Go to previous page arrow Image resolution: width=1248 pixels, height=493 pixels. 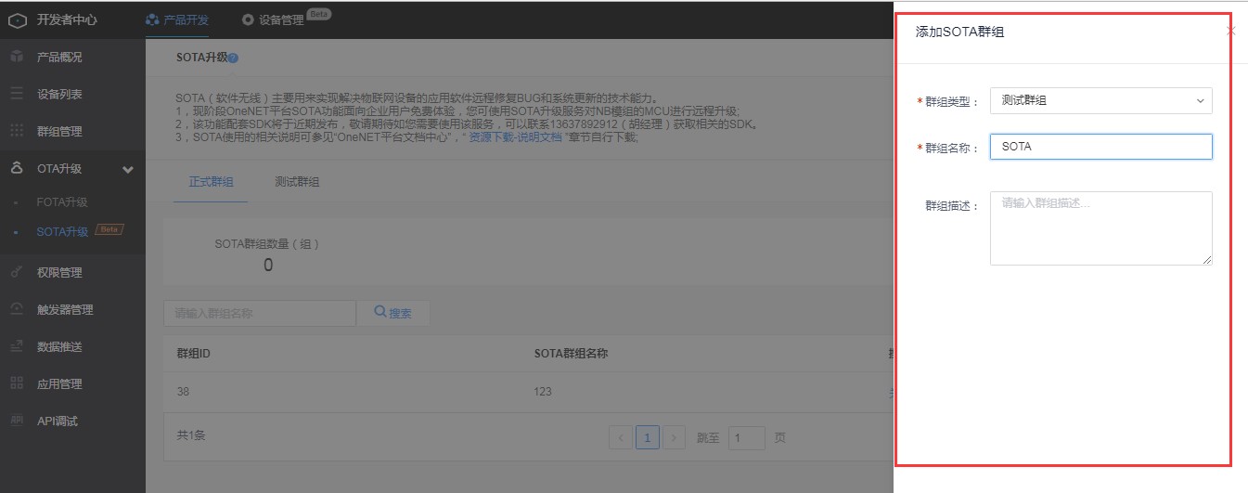click(621, 437)
